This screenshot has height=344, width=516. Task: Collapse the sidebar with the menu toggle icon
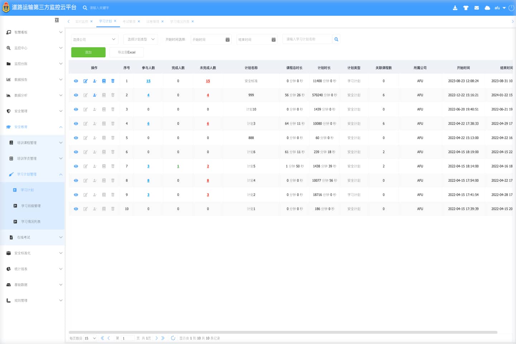57,20
